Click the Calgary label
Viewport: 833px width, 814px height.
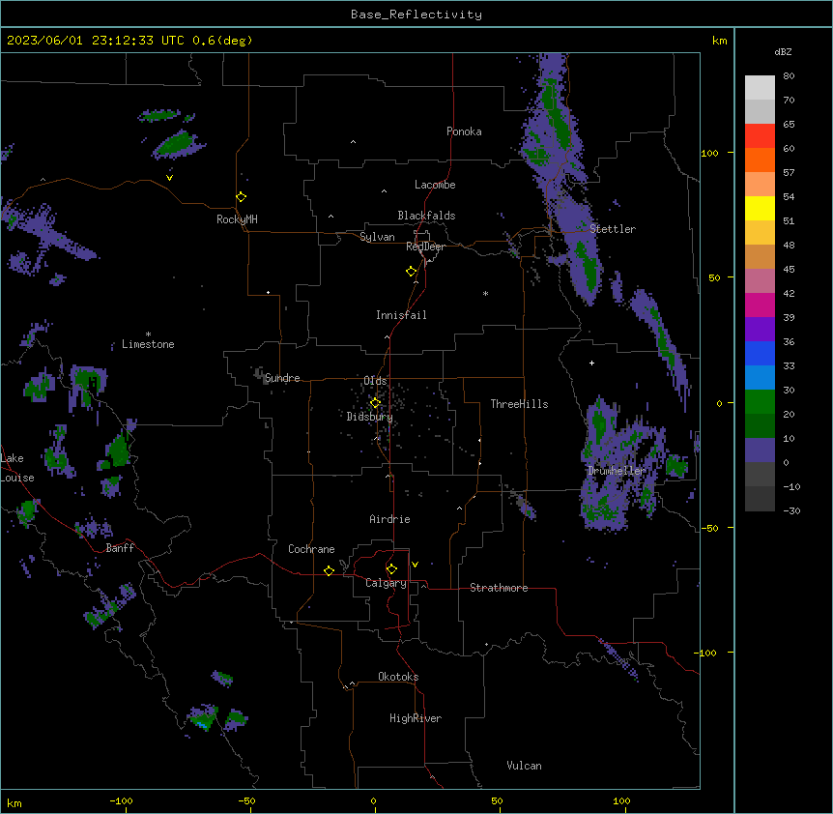tap(386, 583)
